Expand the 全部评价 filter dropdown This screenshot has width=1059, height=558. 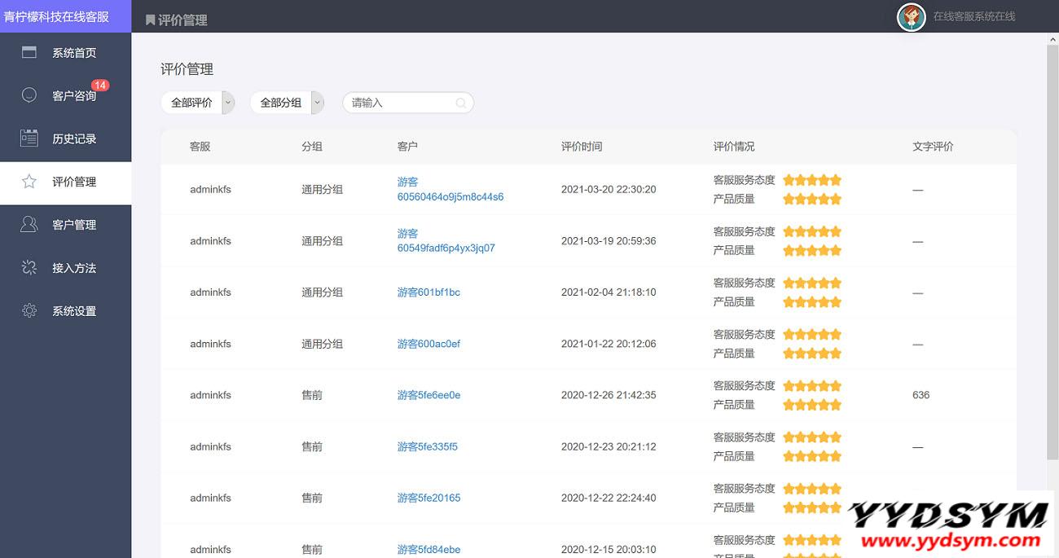pyautogui.click(x=228, y=103)
